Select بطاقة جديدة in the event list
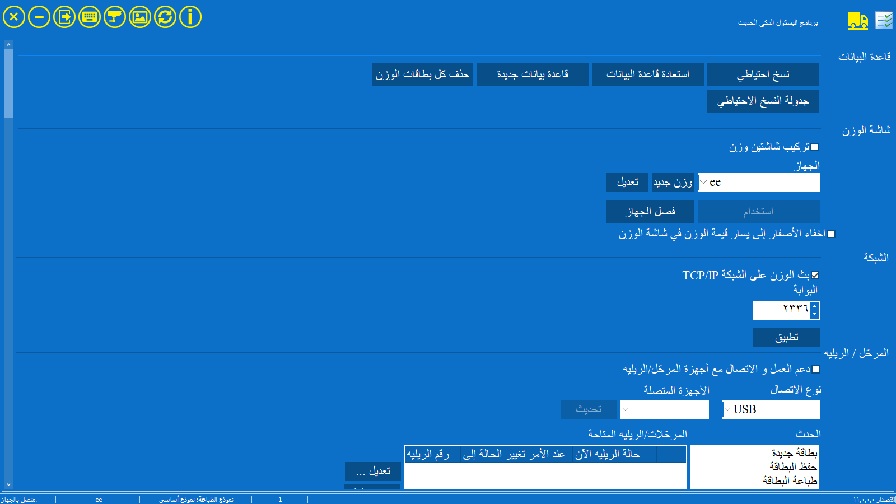 (794, 452)
